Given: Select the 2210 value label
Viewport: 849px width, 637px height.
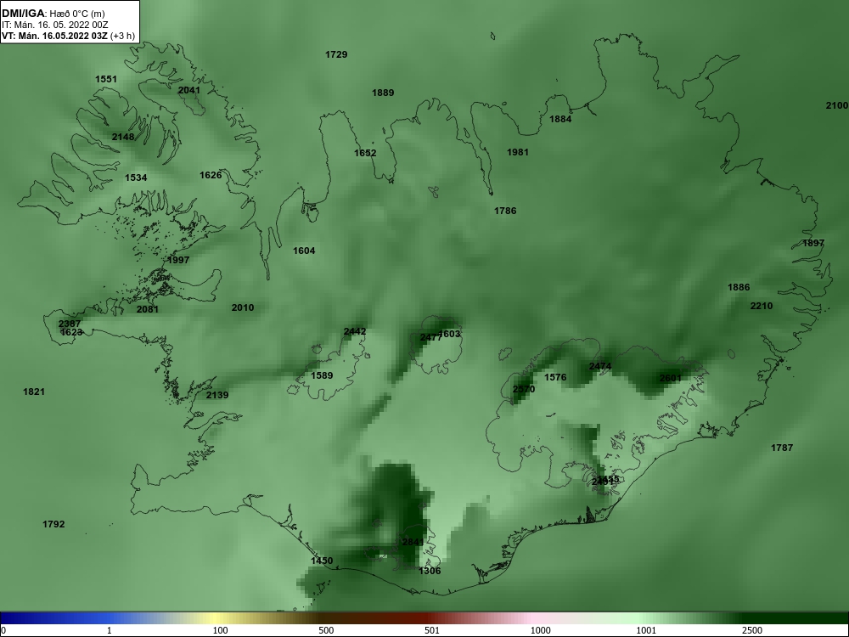Looking at the screenshot, I should pyautogui.click(x=762, y=306).
